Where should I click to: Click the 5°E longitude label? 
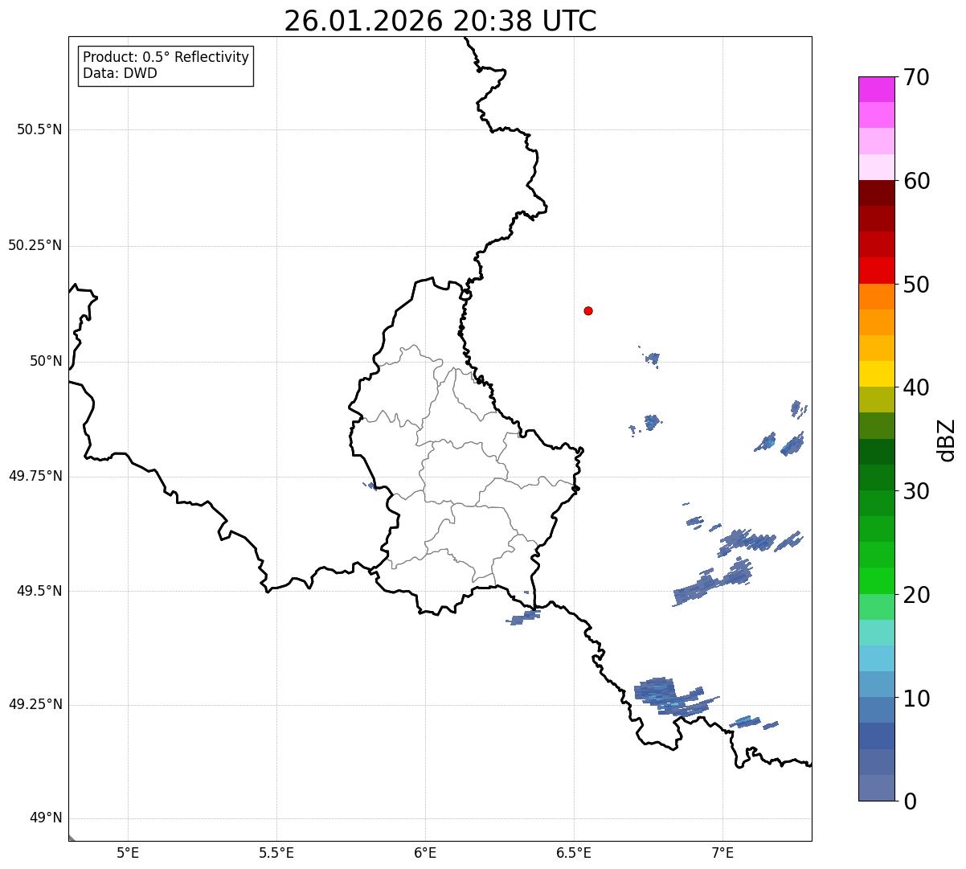pos(128,852)
